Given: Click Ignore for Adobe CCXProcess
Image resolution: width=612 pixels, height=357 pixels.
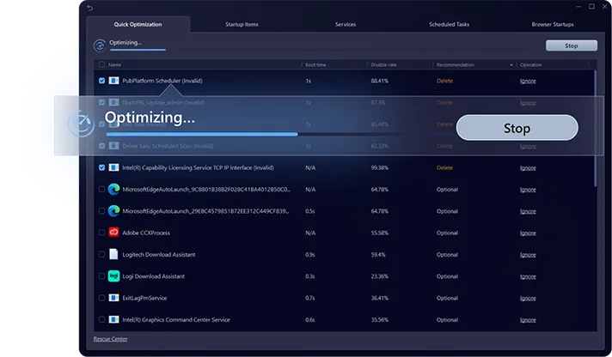Looking at the screenshot, I should pyautogui.click(x=528, y=233).
